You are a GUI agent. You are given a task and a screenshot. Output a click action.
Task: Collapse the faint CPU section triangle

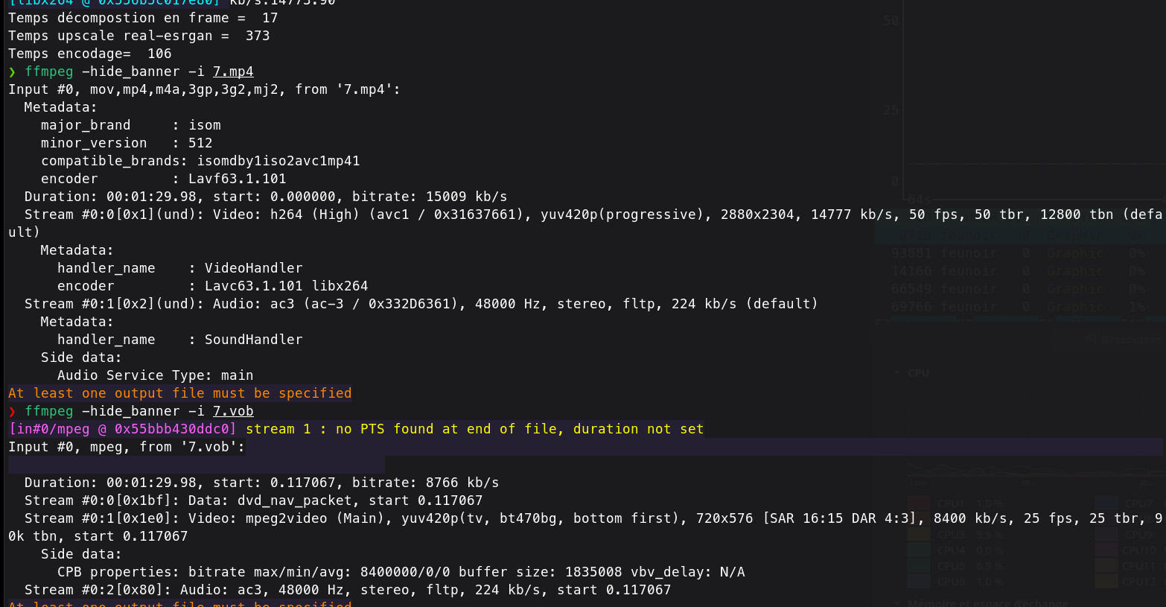[x=896, y=373]
